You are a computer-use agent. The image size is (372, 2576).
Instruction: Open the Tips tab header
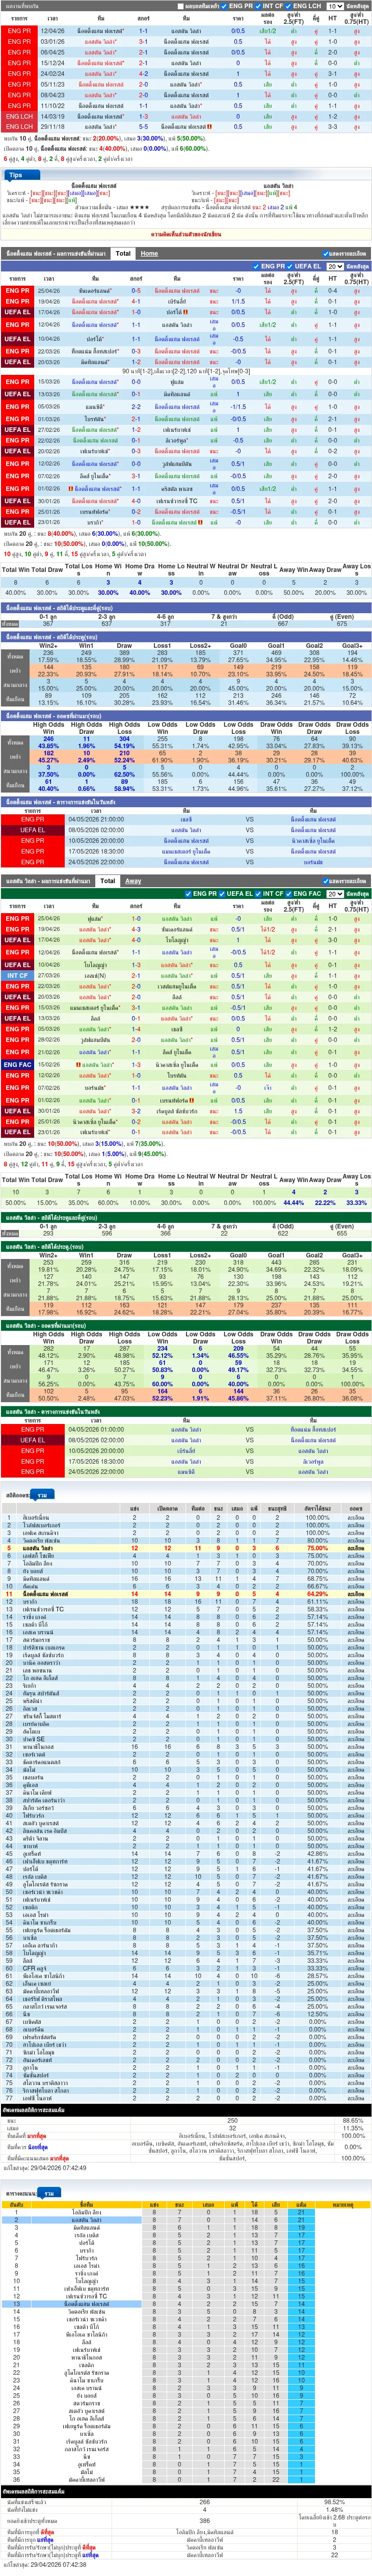(16, 174)
